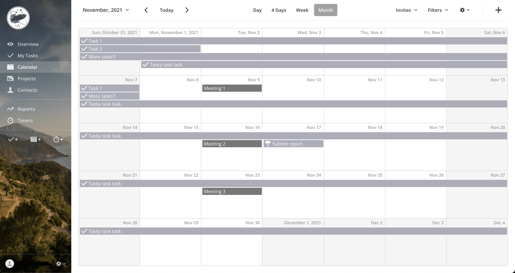The height and width of the screenshot is (273, 515).
Task: Click the Mon, November 1, 2021 date header
Action: [174, 32]
